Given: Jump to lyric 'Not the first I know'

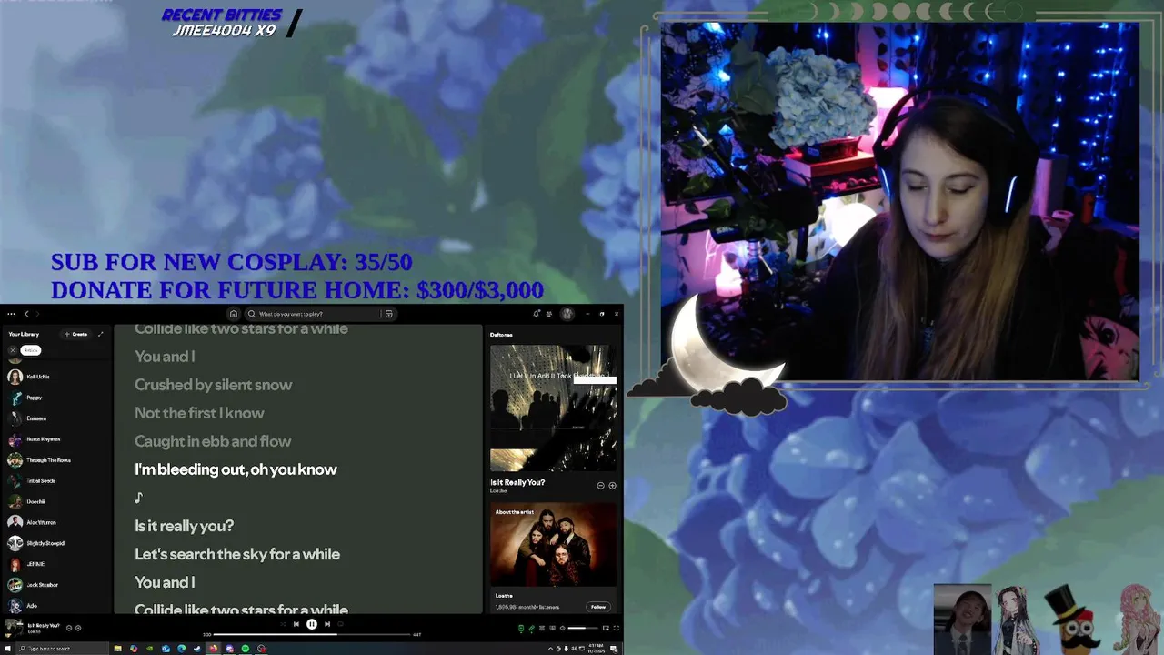Looking at the screenshot, I should (x=199, y=413).
